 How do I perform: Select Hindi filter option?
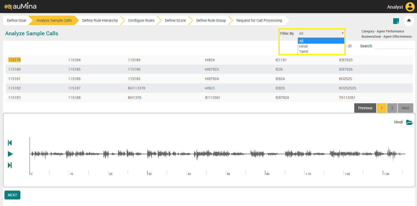[x=321, y=46]
